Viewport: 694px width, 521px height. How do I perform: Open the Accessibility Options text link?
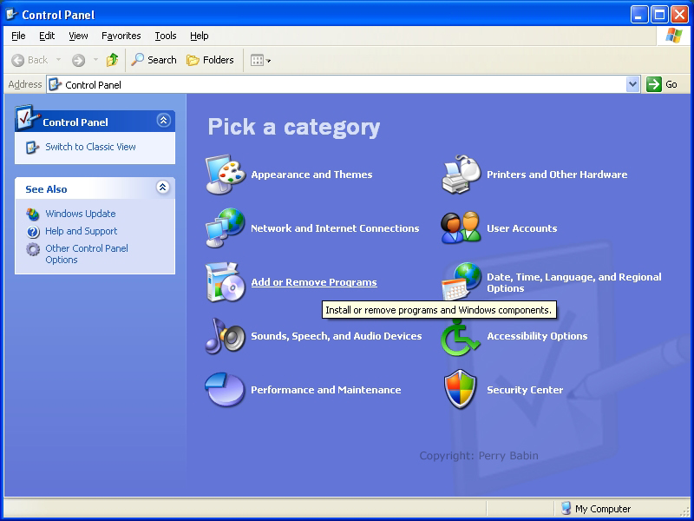(x=537, y=336)
